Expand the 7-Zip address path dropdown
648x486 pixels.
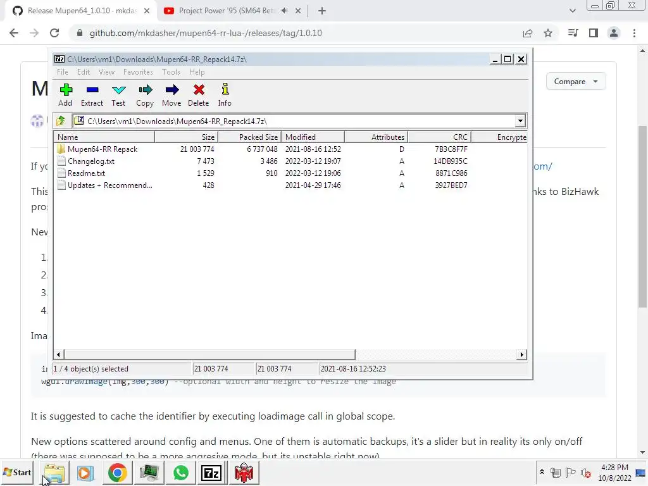click(520, 121)
